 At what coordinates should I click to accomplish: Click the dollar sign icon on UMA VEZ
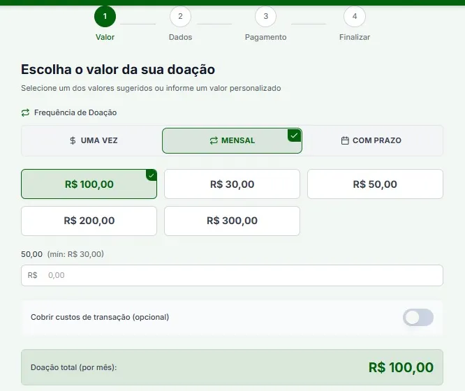[x=73, y=140]
